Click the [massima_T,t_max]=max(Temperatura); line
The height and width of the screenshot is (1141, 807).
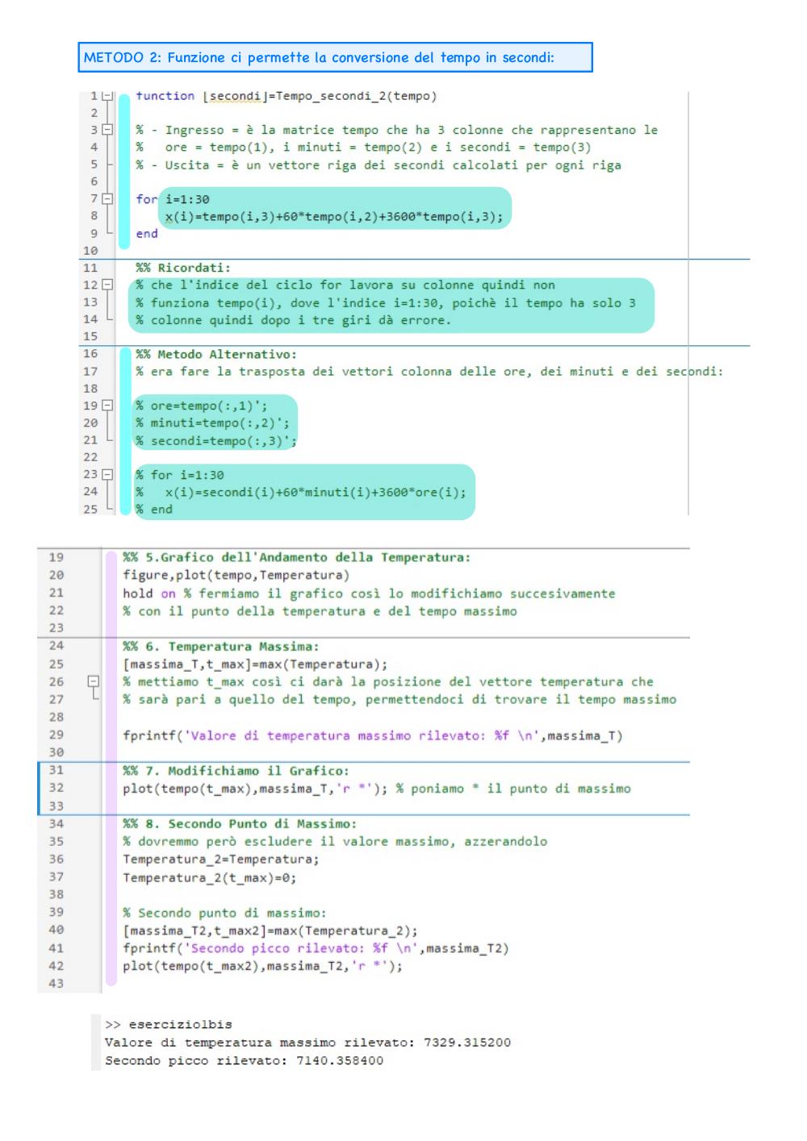coord(255,664)
